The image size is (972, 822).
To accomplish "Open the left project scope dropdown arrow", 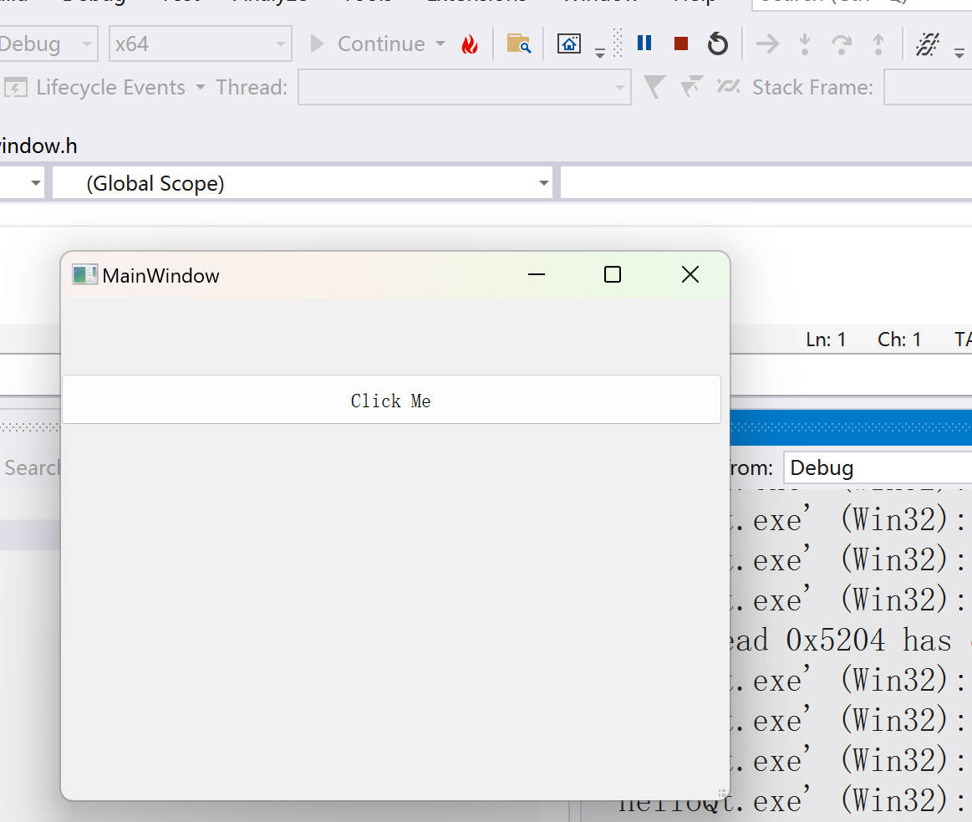I will 35,183.
